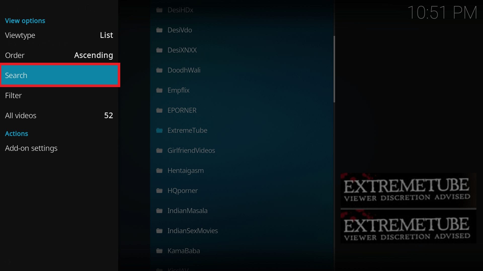
Task: Open the HQporner folder
Action: coord(183,190)
